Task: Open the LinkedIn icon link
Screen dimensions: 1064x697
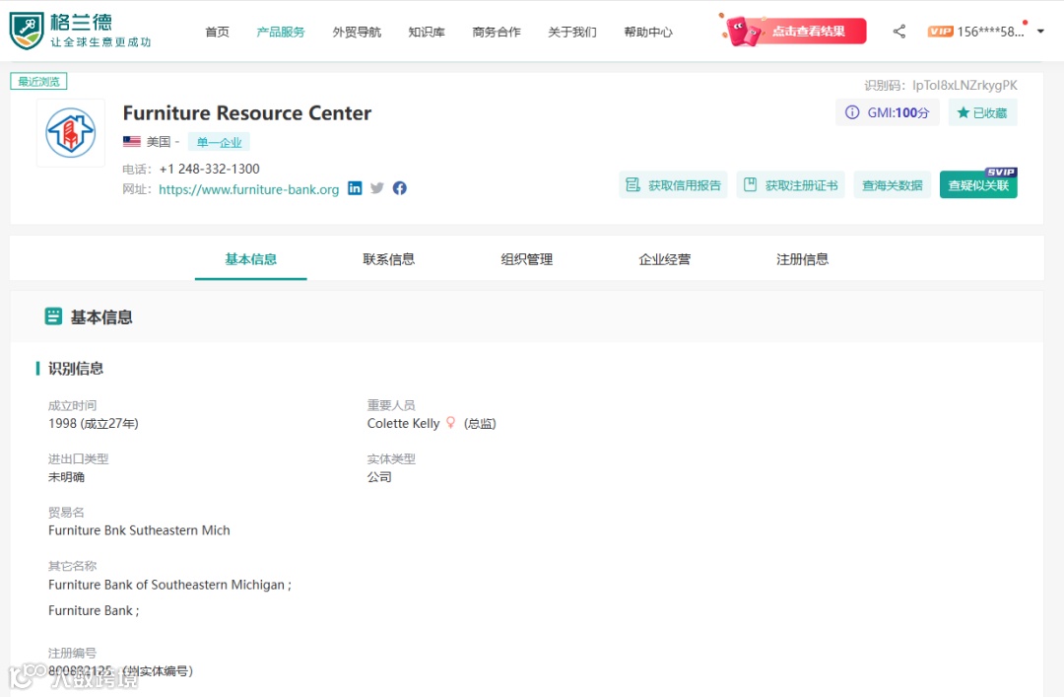Action: point(355,188)
